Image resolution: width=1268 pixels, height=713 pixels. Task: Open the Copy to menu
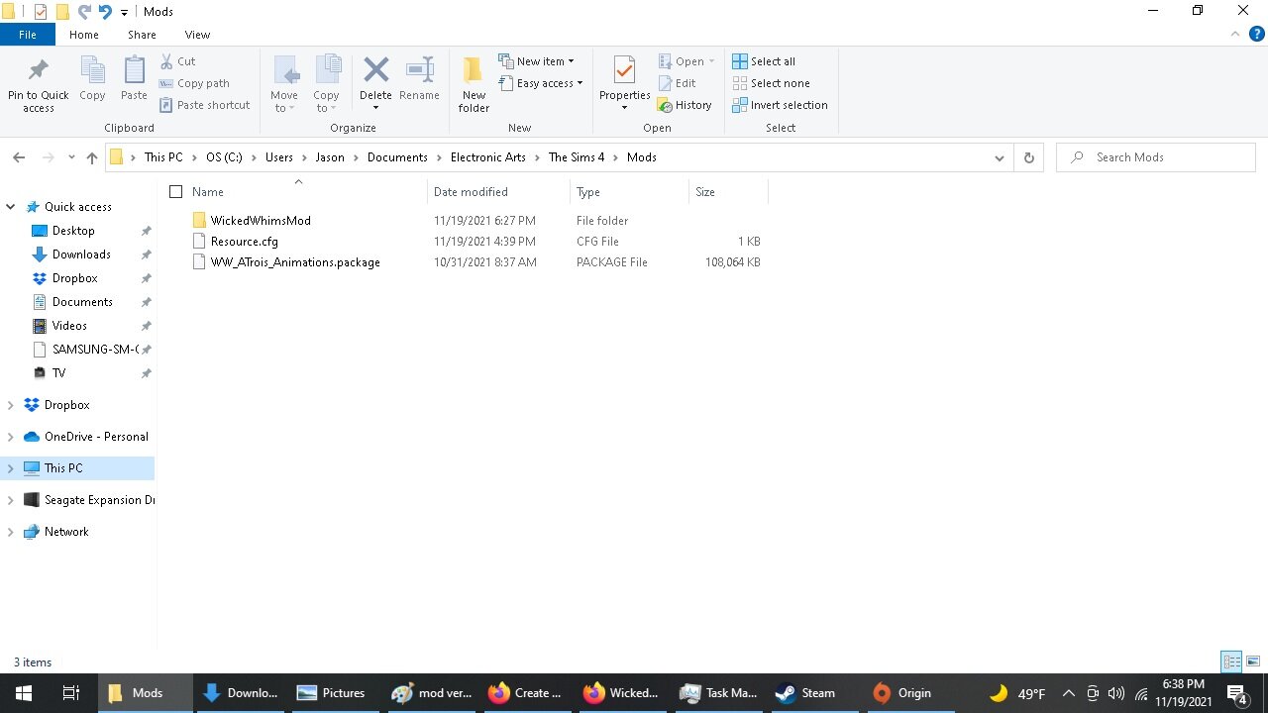326,84
